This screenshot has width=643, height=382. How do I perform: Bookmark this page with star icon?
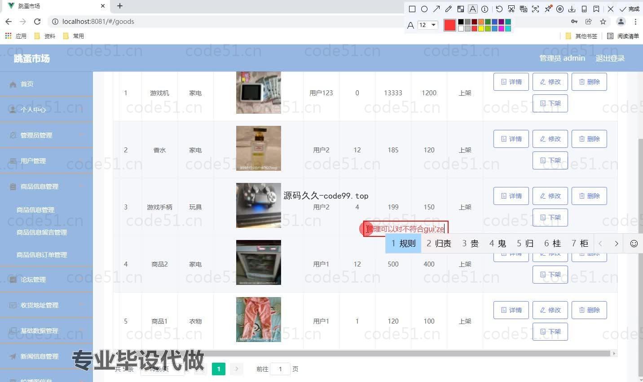pos(603,22)
